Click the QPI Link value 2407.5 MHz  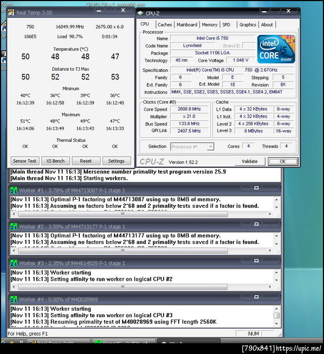click(189, 131)
